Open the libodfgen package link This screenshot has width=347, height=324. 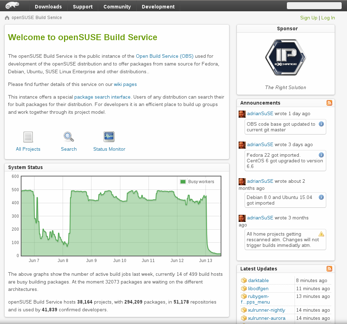pyautogui.click(x=258, y=288)
